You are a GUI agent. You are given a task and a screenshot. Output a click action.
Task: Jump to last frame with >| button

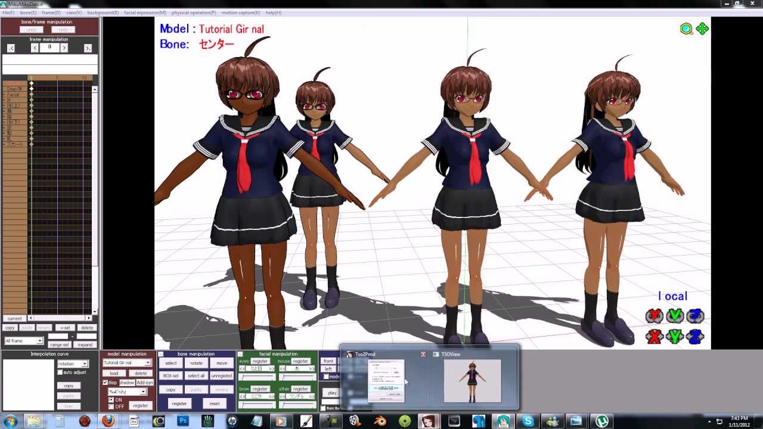point(88,48)
